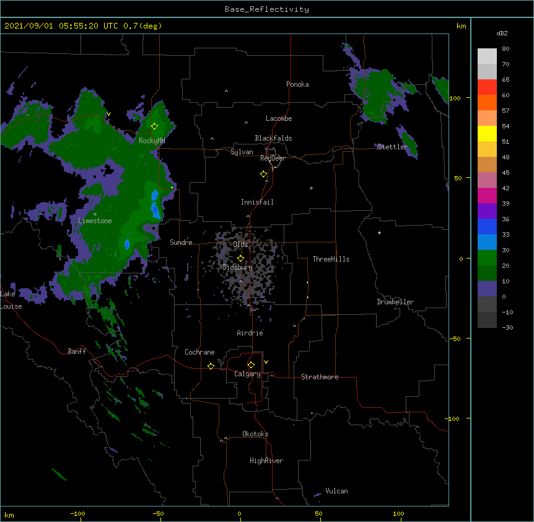
Task: Select the RockyMH map label
Action: point(152,141)
